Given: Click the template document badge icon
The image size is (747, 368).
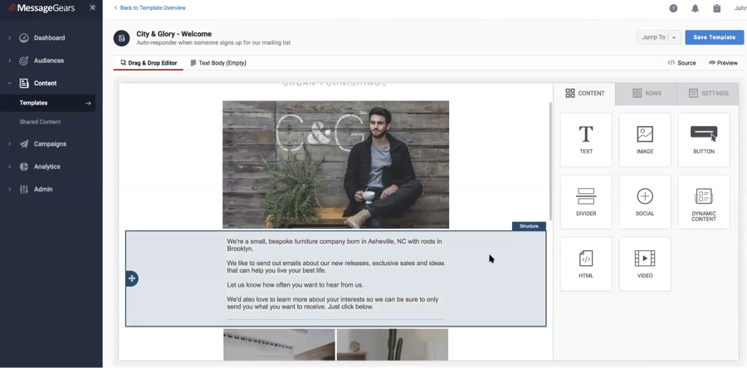Looking at the screenshot, I should [x=121, y=38].
